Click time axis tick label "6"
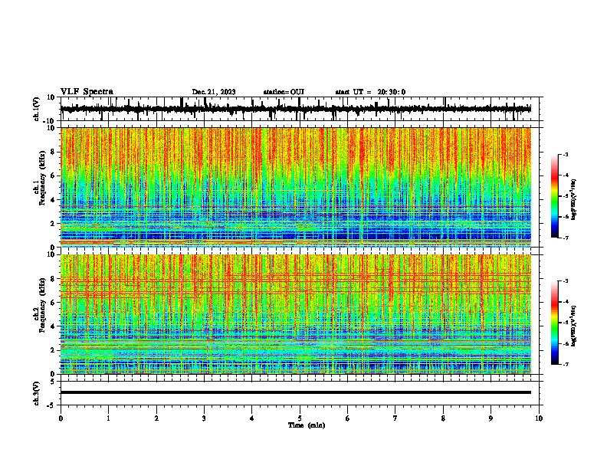This screenshot has width=607, height=469. [x=348, y=418]
